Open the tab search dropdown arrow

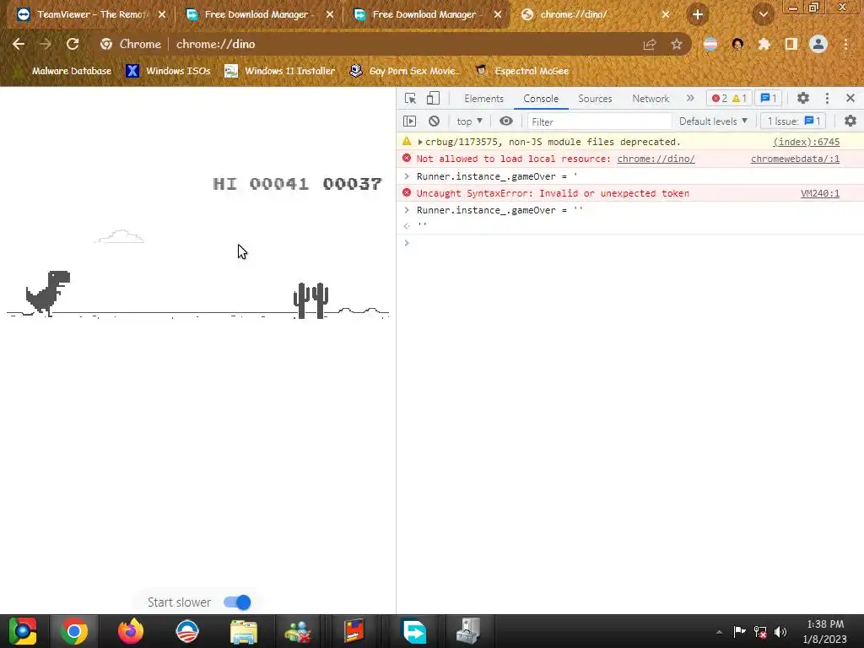pos(763,15)
